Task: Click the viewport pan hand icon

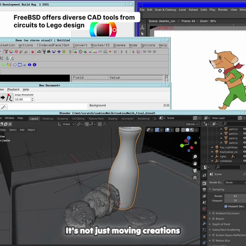Action: click(195, 163)
